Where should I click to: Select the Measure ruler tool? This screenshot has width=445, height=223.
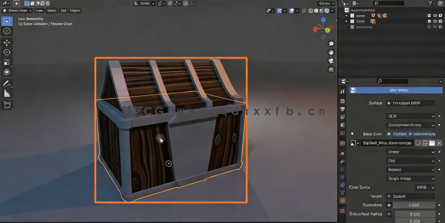[7, 94]
